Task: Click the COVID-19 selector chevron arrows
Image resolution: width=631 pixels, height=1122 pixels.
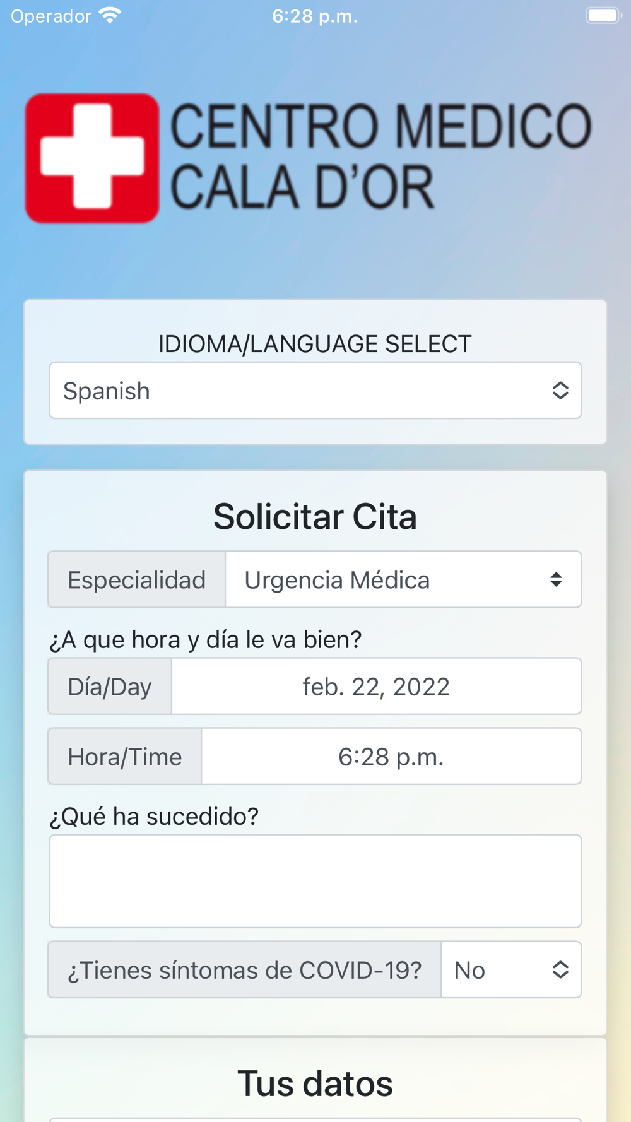Action: pyautogui.click(x=560, y=969)
